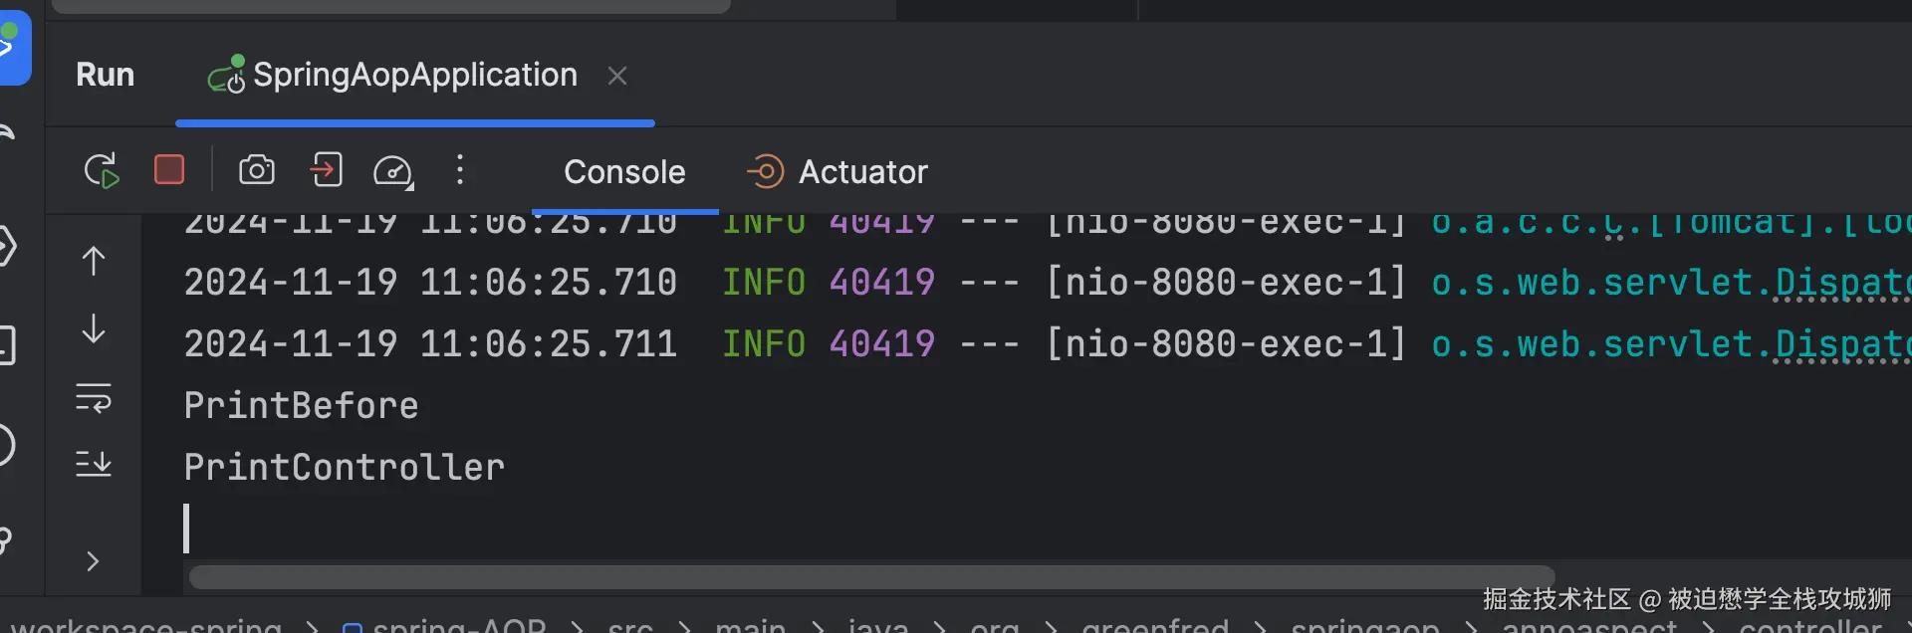Click the exit arrow toolbar icon
Viewport: 1912px width, 633px height.
tap(326, 170)
